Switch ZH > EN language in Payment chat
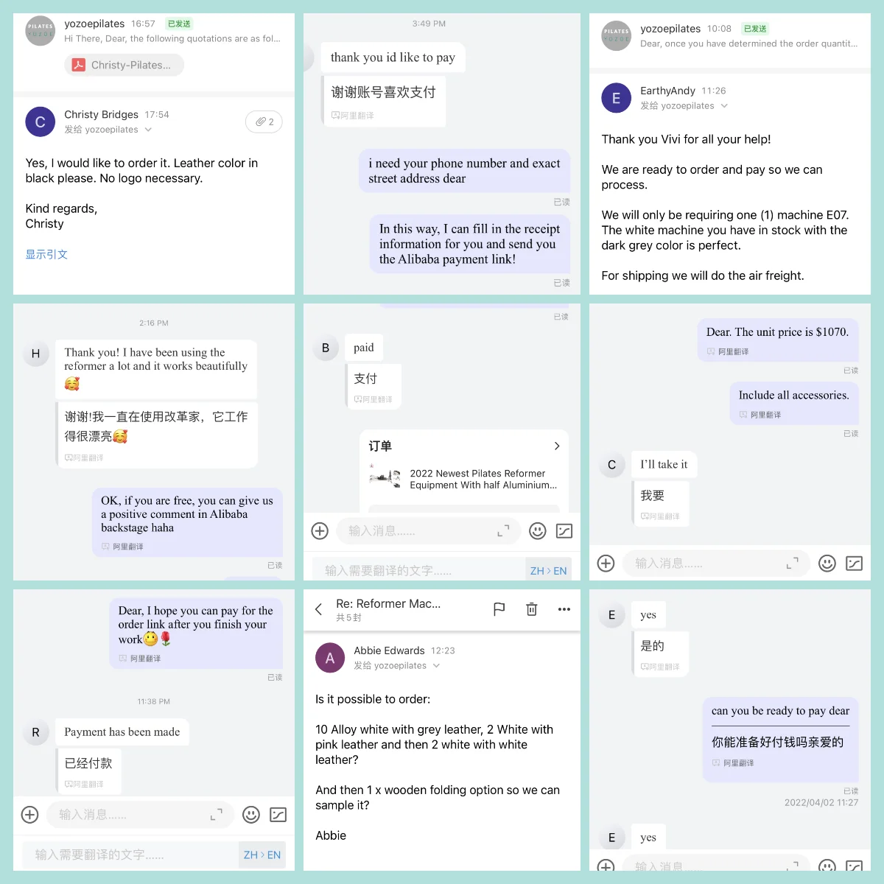Screen dimensions: 884x884 coord(262,855)
